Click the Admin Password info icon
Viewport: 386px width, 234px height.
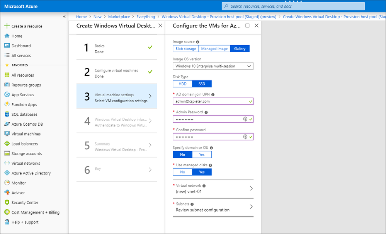pyautogui.click(x=206, y=112)
